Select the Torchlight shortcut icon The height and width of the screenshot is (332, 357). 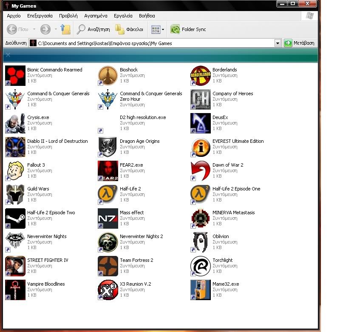(x=201, y=266)
